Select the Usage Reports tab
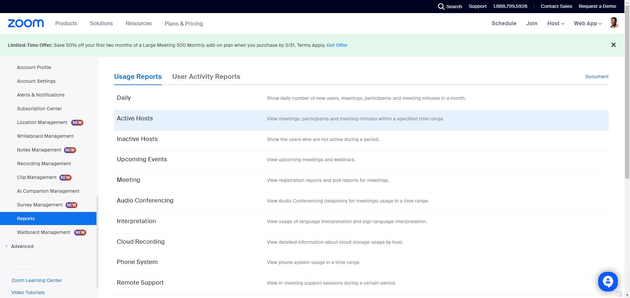630x298 pixels. [138, 77]
